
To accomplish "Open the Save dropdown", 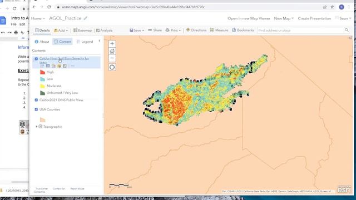I will point(137,30).
